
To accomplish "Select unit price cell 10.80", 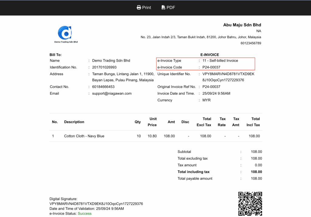I will (x=152, y=136).
